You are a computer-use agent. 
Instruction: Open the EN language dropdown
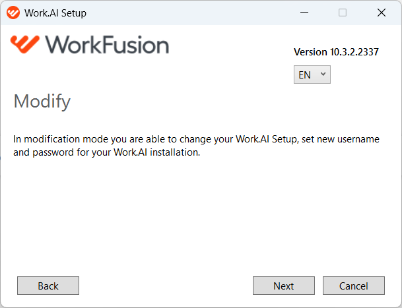tap(312, 75)
